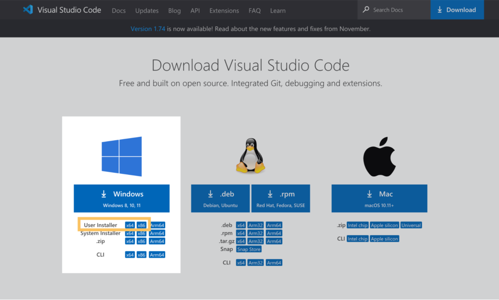
Task: Click the top-right Download button
Action: point(457,10)
